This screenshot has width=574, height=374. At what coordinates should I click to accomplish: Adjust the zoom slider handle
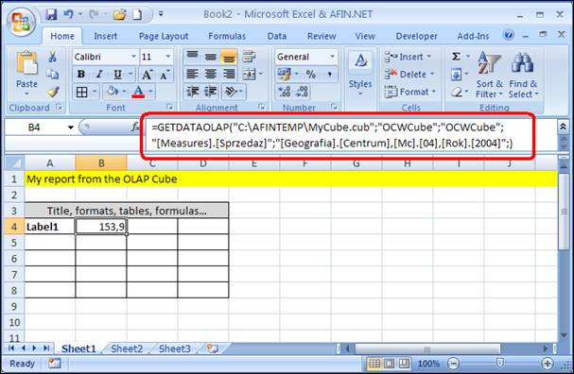499,363
